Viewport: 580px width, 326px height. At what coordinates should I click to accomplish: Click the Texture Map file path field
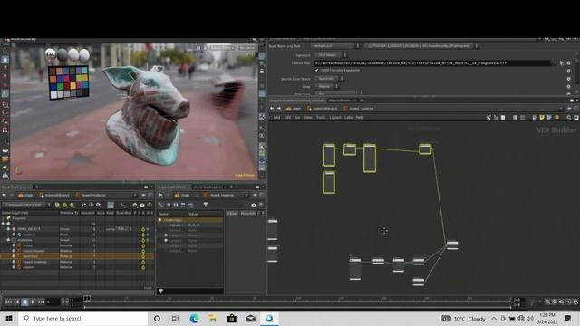(x=433, y=62)
